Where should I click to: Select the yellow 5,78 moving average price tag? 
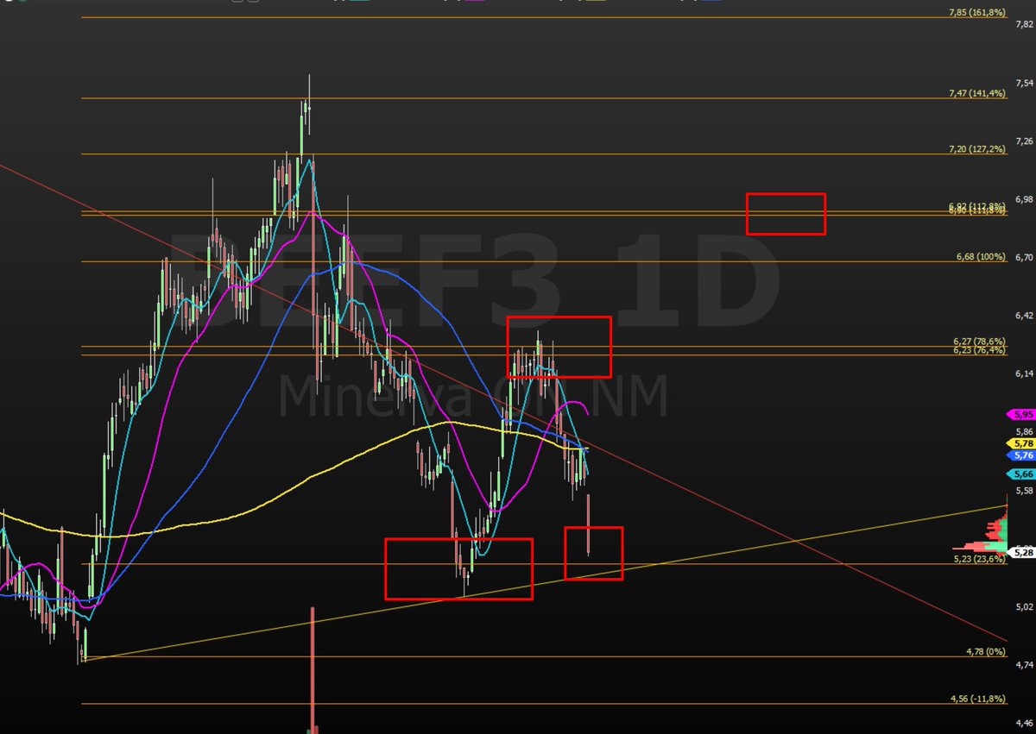[x=1020, y=443]
